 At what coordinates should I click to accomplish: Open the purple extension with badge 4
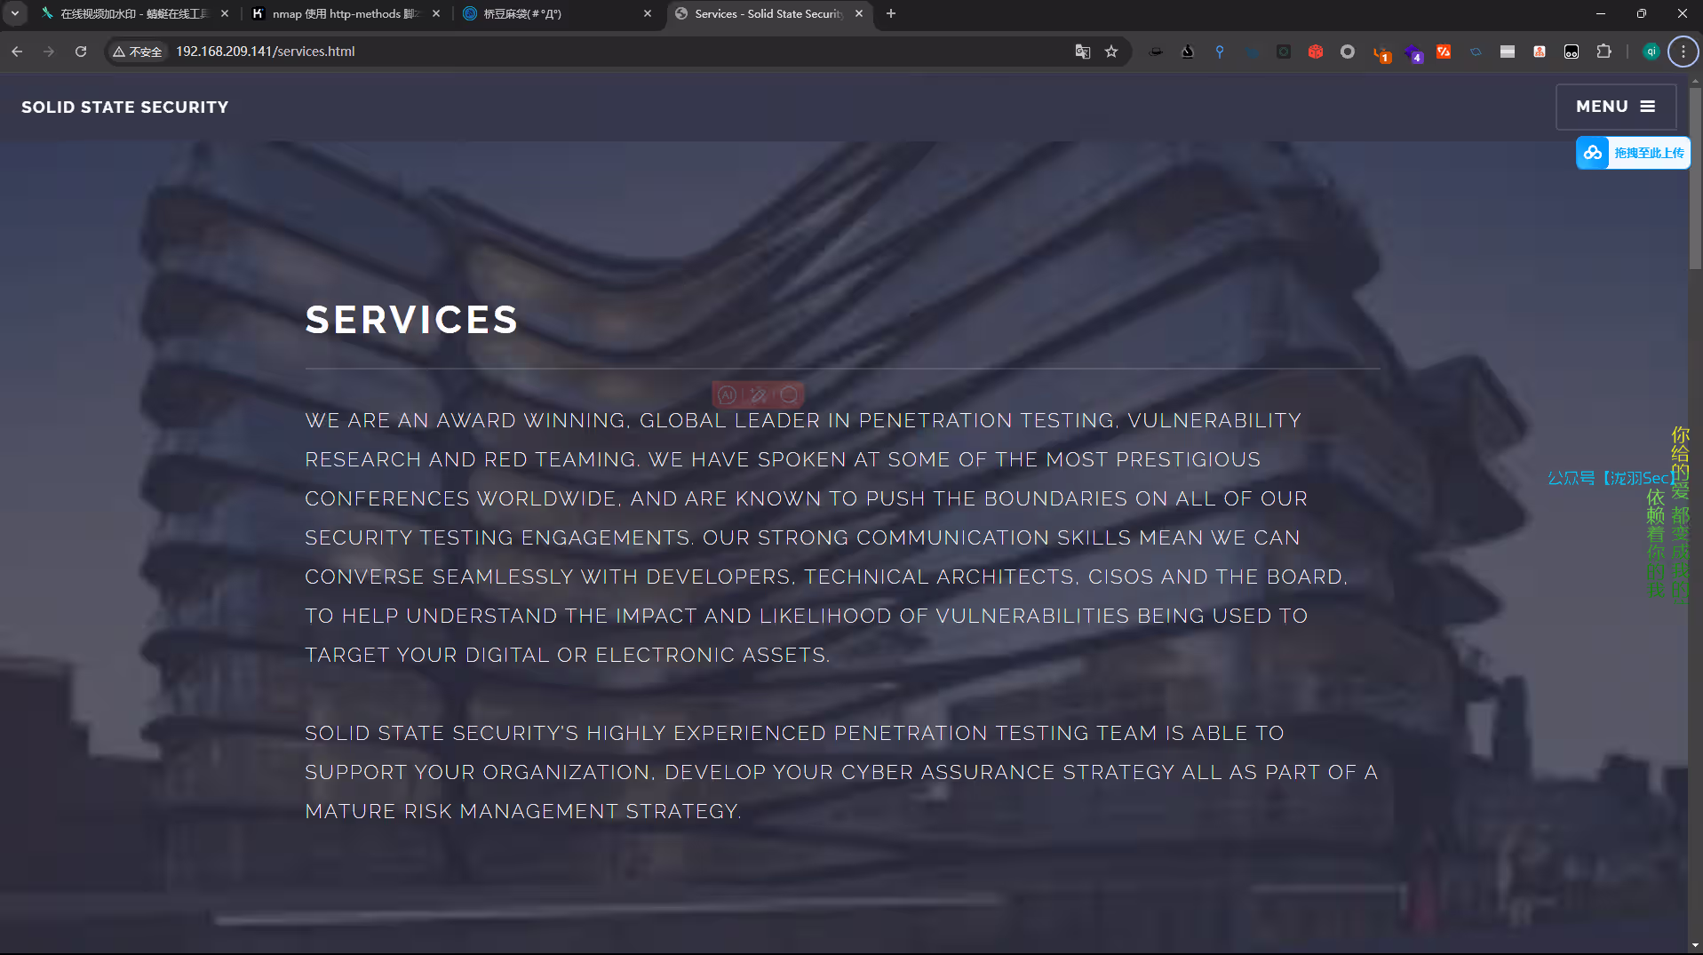tap(1412, 52)
